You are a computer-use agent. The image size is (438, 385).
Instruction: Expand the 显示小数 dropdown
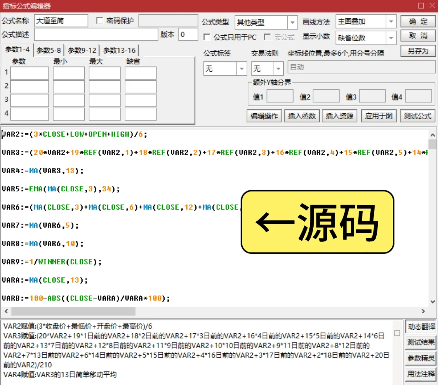pos(391,38)
